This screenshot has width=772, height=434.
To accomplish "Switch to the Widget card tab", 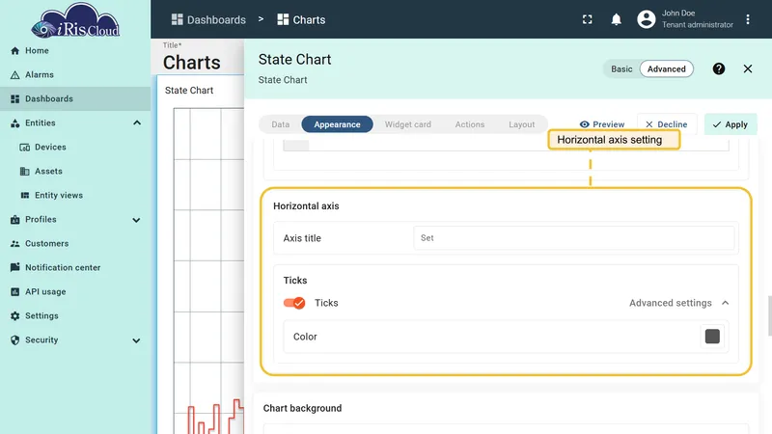I will [407, 124].
